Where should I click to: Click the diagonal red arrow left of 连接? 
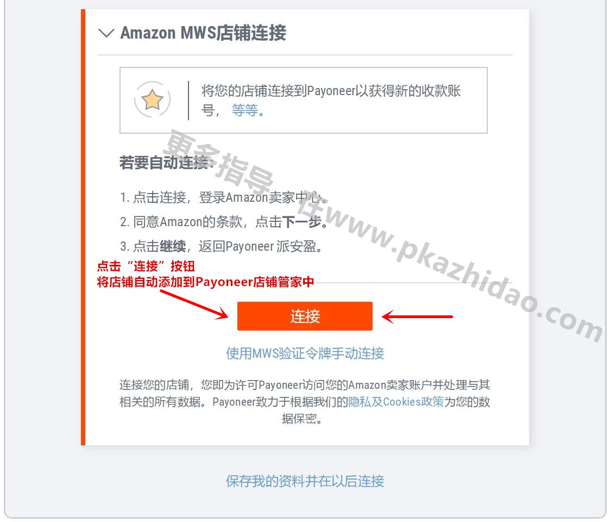coord(194,304)
